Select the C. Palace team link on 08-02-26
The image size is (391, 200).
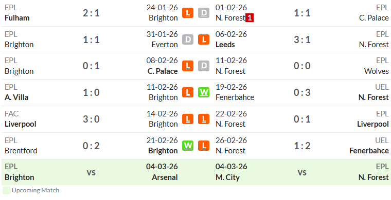pyautogui.click(x=163, y=71)
